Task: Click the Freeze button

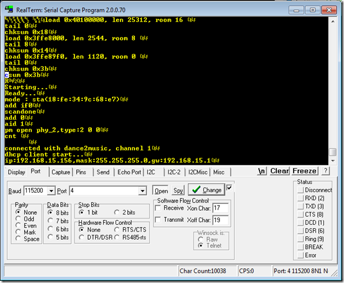Action: coord(304,171)
